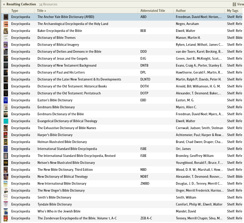Click the Tyndale Bible Dictionary cover icon
The width and height of the screenshot is (244, 223).
[x=6, y=204]
